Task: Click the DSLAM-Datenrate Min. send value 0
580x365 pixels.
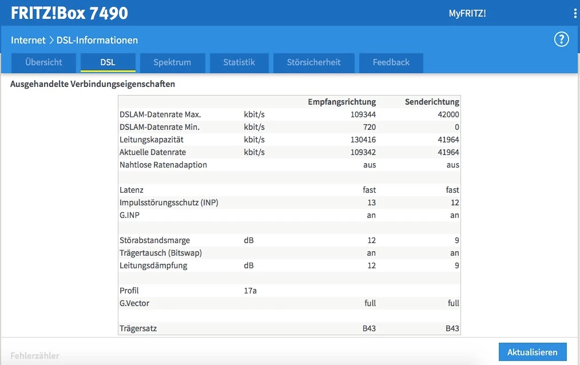Action: coord(457,127)
